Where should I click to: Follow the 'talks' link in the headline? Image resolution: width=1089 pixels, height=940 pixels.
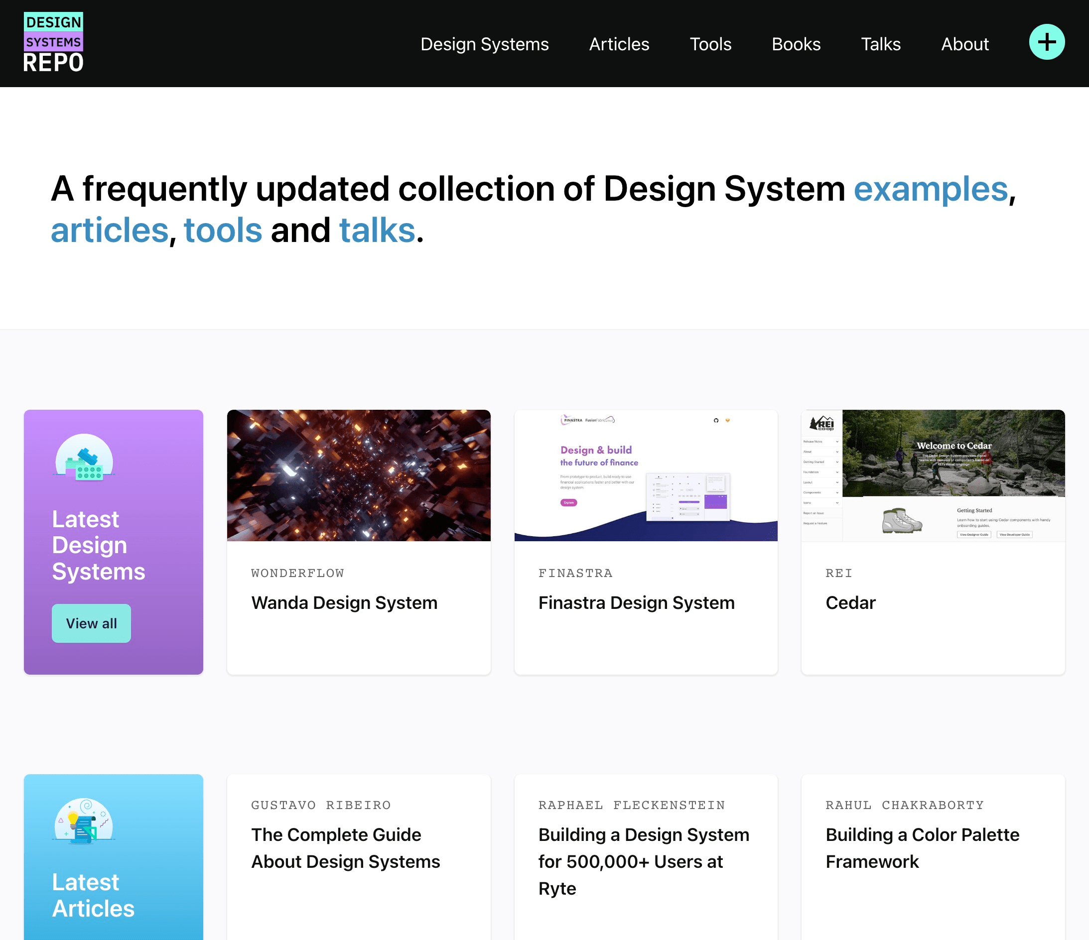tap(378, 231)
